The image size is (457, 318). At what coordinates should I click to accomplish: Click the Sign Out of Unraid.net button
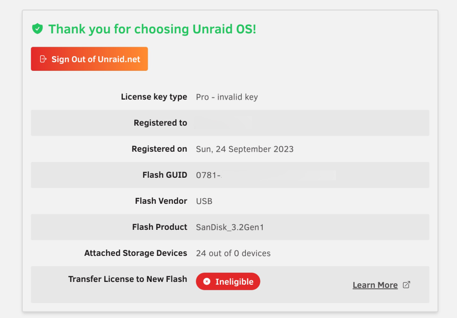[x=90, y=59]
